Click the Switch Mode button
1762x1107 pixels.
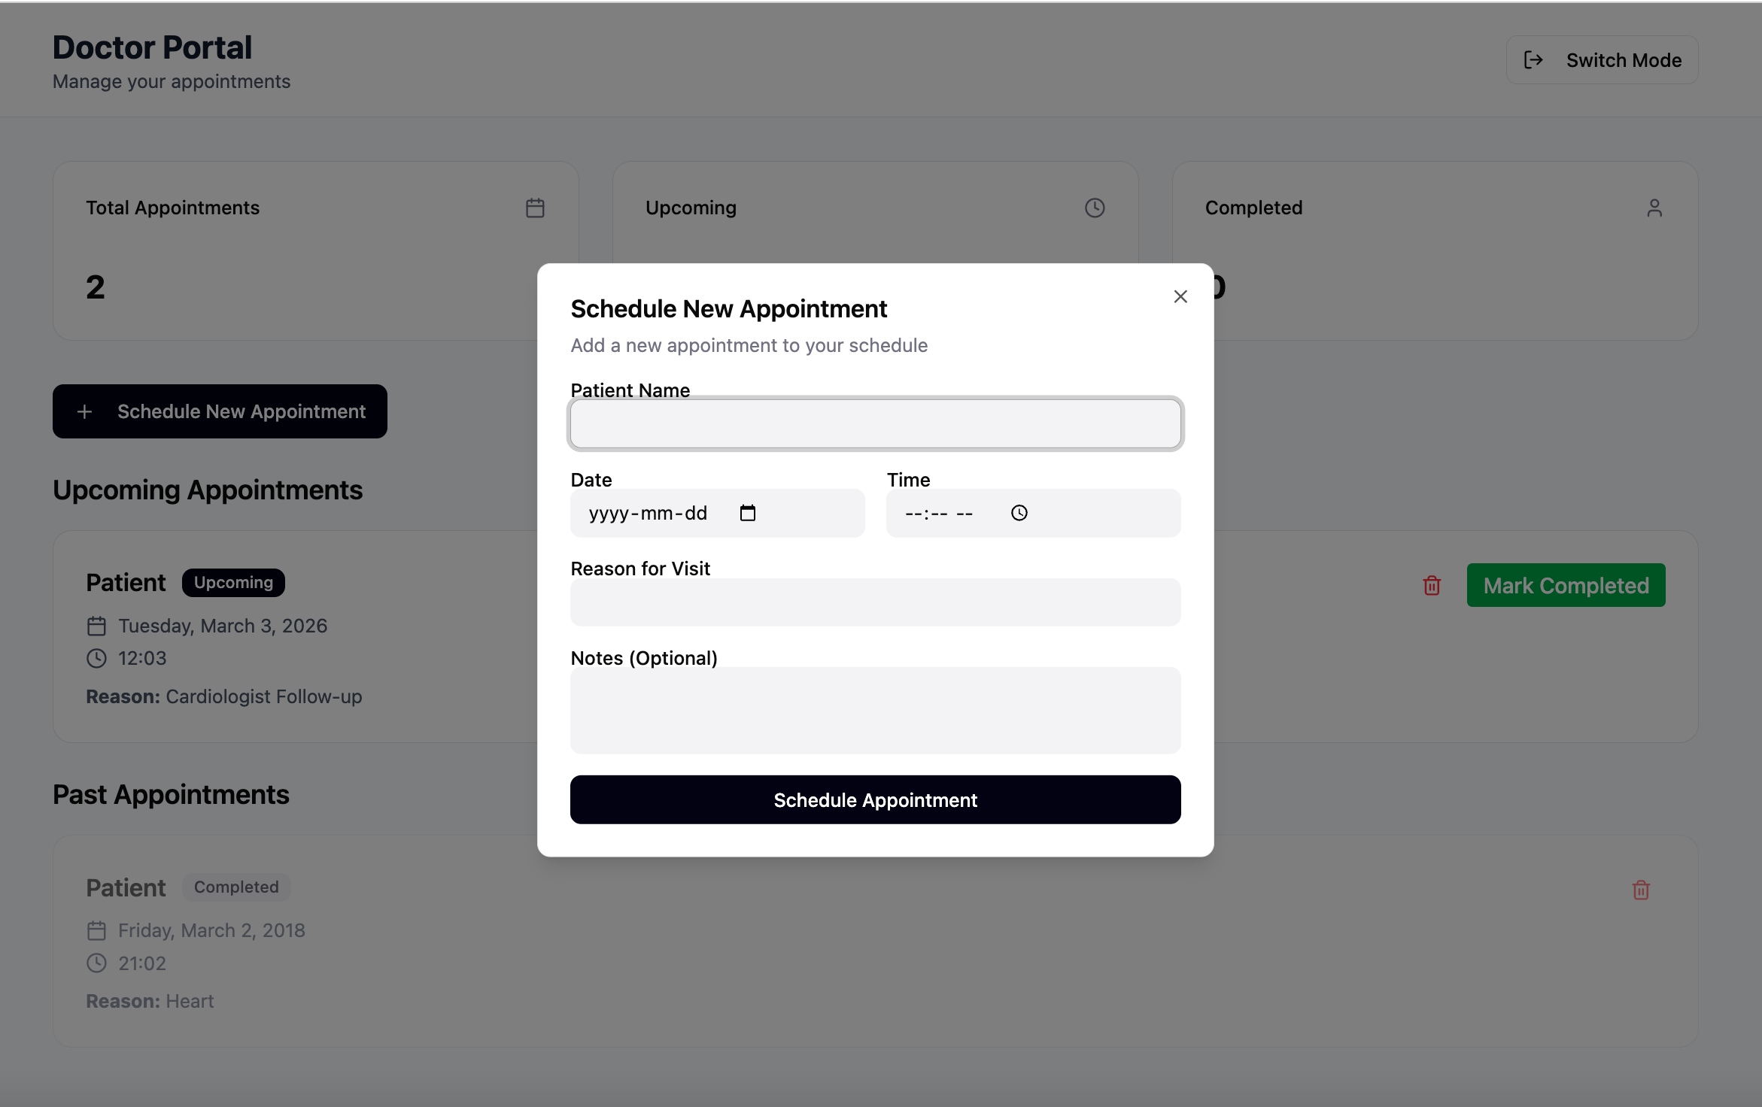(1602, 60)
